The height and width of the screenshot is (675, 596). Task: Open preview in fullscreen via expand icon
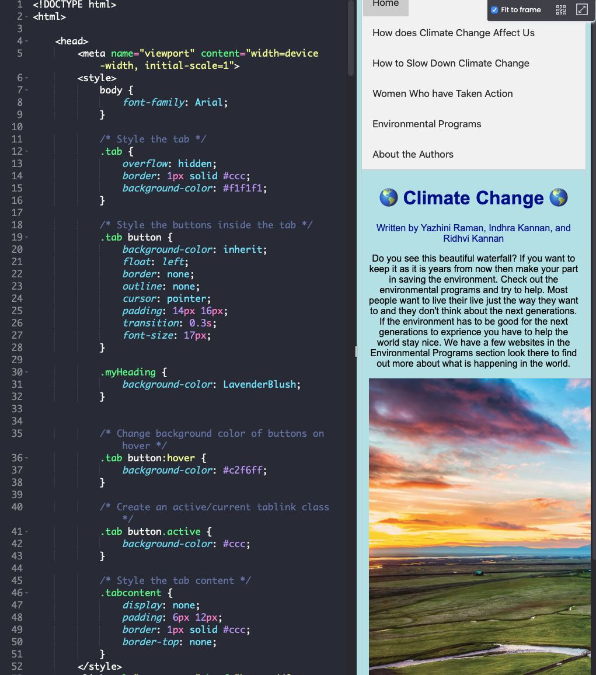click(x=582, y=9)
